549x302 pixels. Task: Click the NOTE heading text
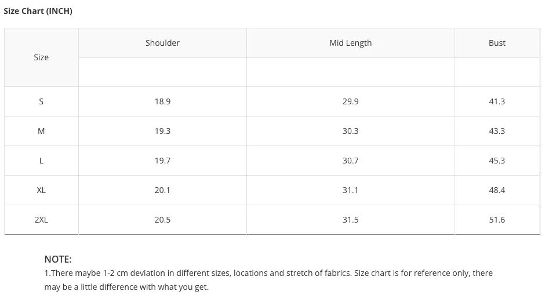[x=58, y=259]
